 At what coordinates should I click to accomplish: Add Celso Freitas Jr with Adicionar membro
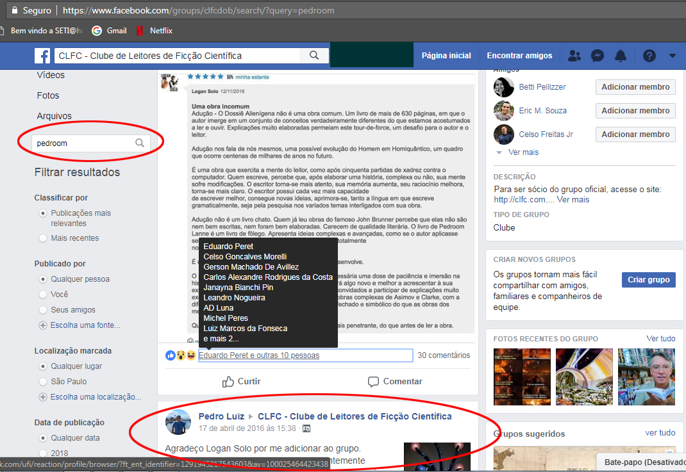pos(635,134)
